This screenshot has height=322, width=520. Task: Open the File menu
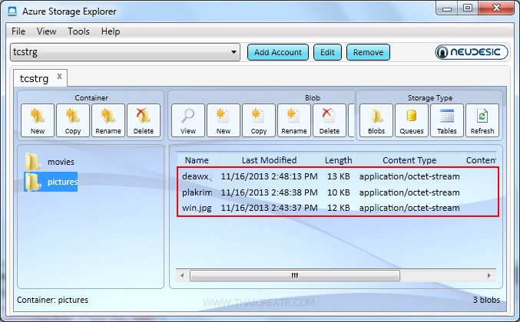click(x=18, y=31)
